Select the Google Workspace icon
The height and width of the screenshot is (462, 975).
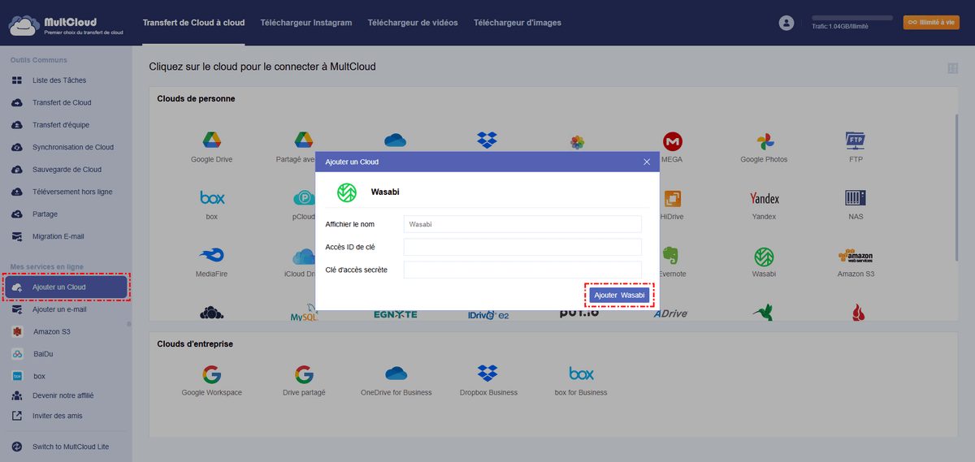click(212, 374)
